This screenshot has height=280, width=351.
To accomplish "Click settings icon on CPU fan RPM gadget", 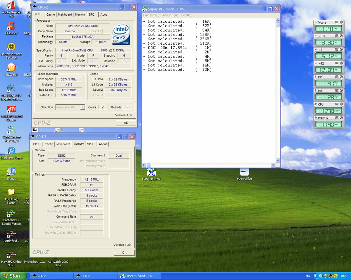I will click(x=337, y=104).
